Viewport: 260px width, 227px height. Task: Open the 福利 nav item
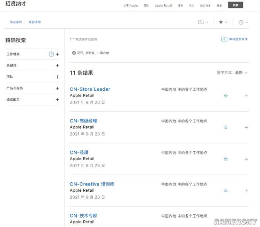180,6
